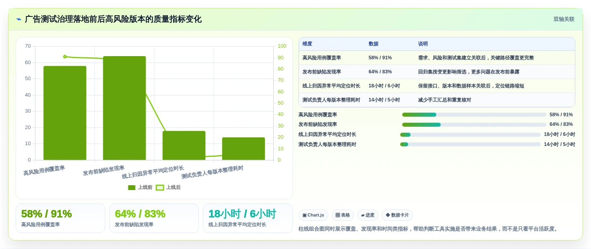Select the 线上归因异常平均定位时长 table row label

pos(331,86)
